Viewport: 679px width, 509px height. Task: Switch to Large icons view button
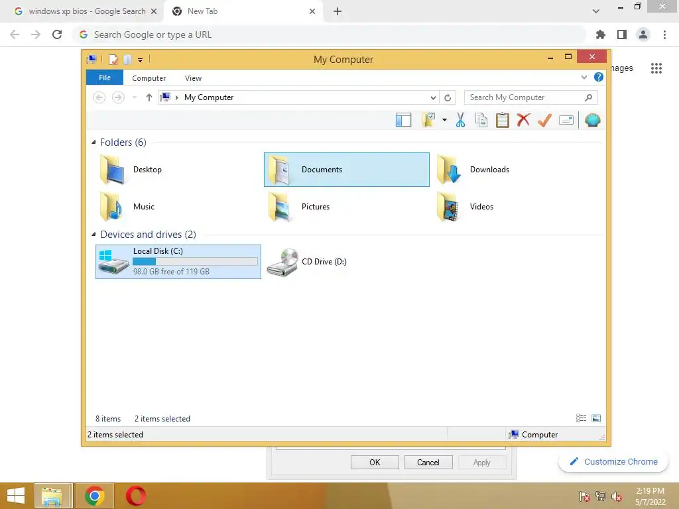(x=596, y=418)
